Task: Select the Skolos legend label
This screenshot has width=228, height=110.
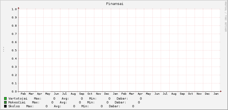Action: pos(14,106)
